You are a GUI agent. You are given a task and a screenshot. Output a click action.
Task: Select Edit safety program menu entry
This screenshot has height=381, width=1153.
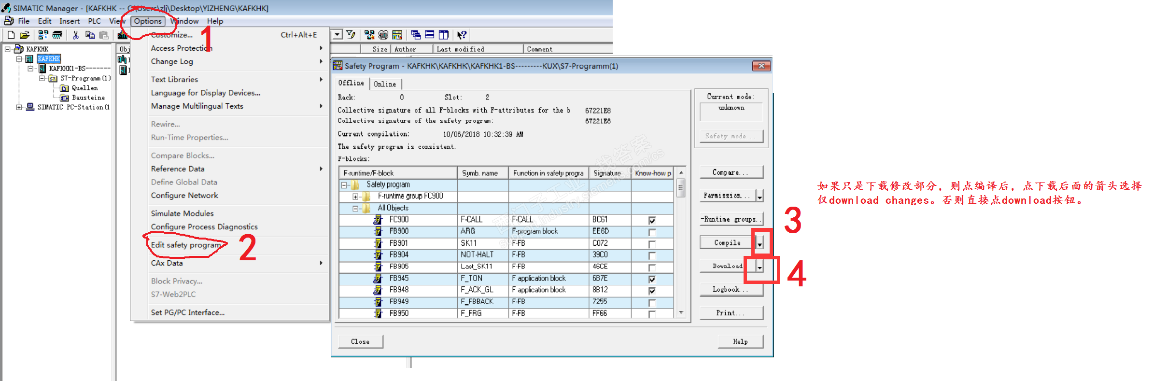click(x=186, y=245)
